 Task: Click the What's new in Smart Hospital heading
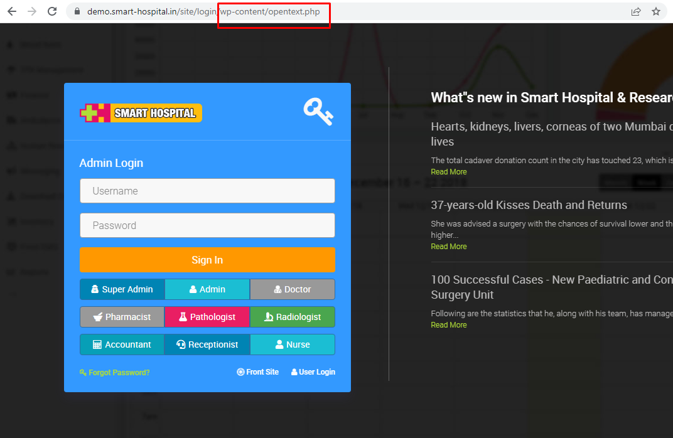pos(552,98)
